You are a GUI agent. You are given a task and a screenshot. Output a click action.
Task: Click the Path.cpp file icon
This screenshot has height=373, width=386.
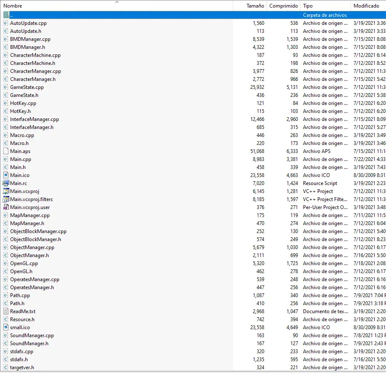pyautogui.click(x=6, y=295)
